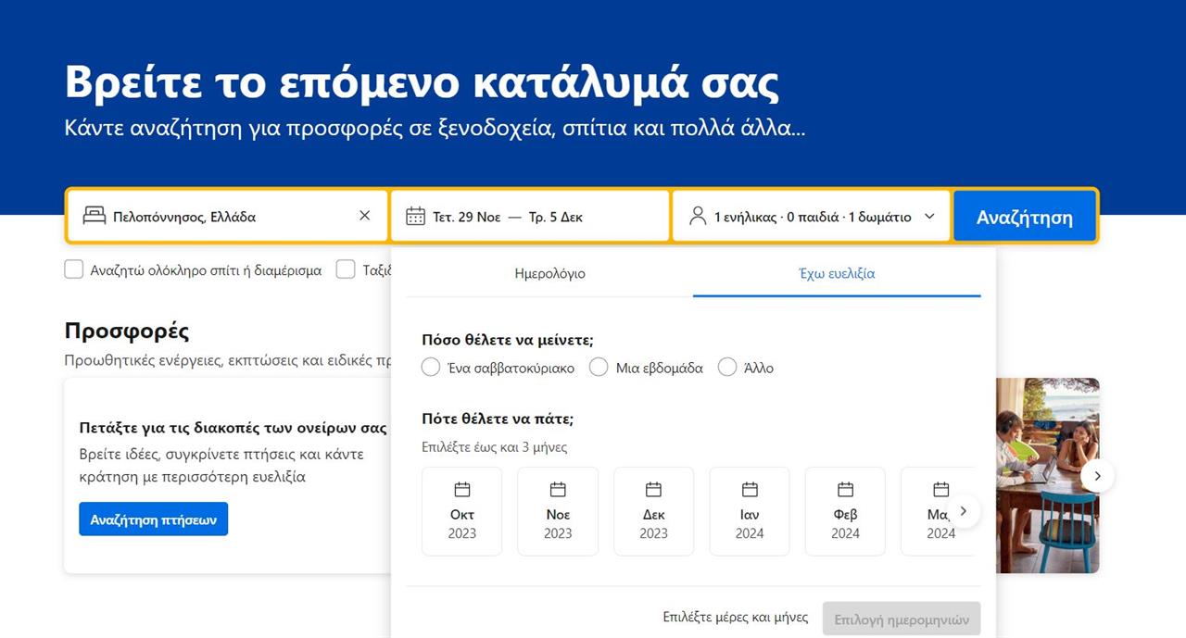Click the bed icon in destination field
This screenshot has height=638, width=1186.
(x=95, y=217)
